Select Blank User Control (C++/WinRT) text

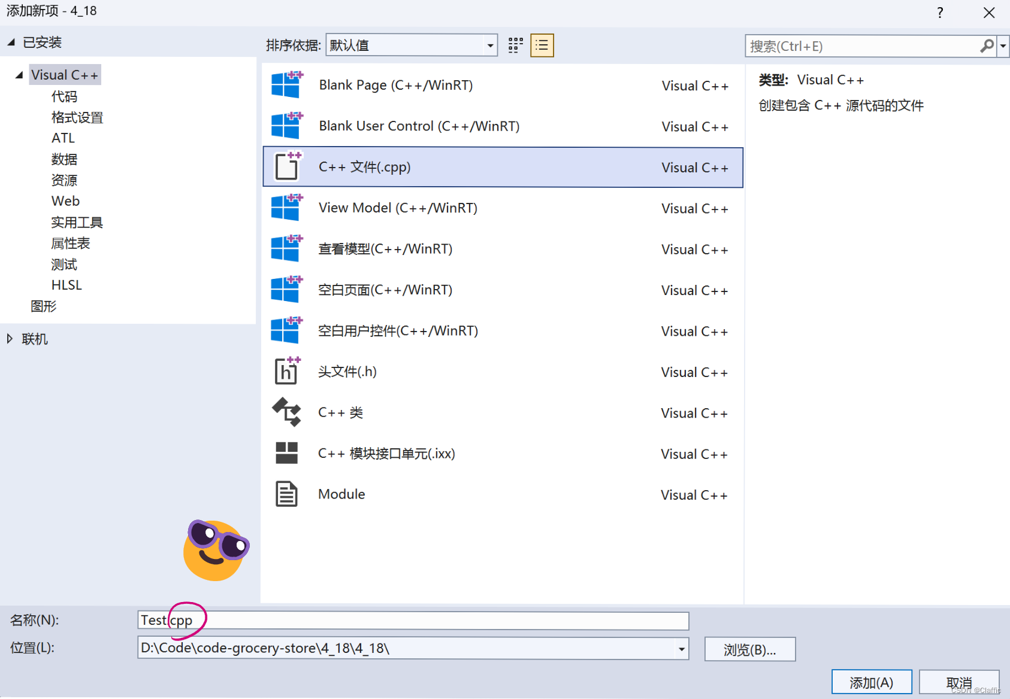click(x=419, y=126)
